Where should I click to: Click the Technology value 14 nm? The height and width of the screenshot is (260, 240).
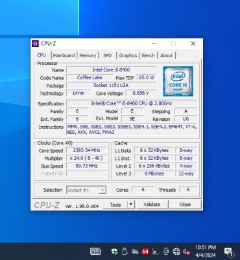78,93
